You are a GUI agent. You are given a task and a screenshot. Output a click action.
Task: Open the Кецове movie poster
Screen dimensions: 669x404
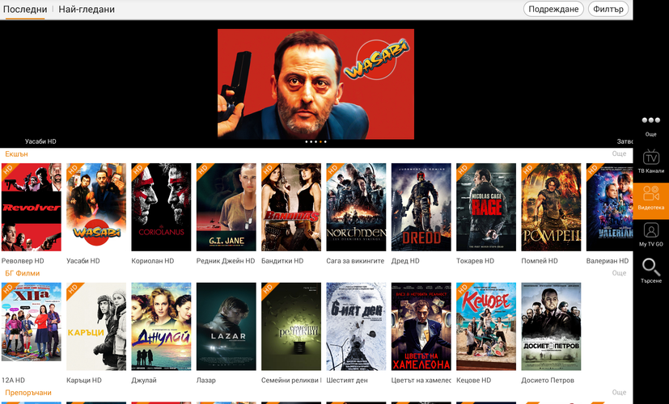[486, 326]
